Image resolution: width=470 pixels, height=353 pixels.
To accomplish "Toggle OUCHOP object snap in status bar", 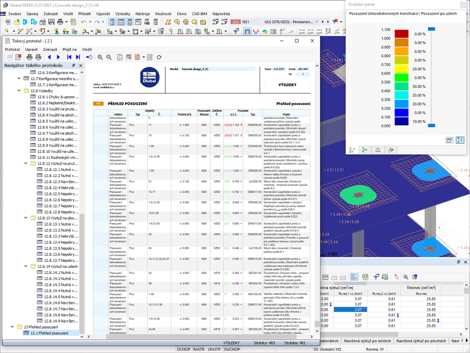I will tap(232, 349).
